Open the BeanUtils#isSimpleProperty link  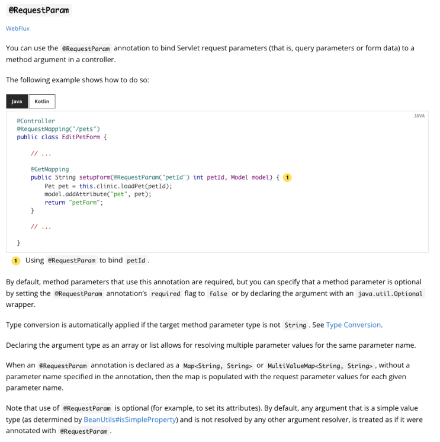pos(130,419)
